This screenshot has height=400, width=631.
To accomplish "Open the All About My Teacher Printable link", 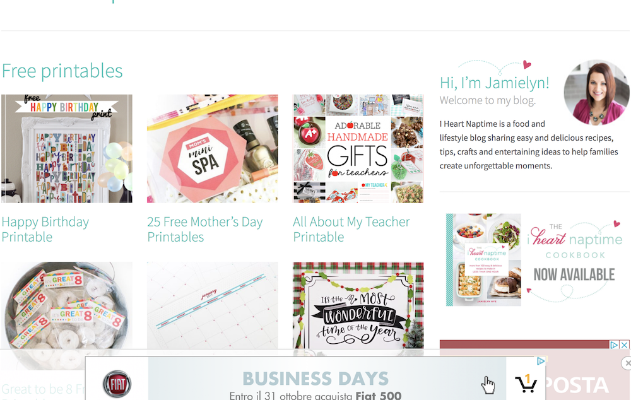I will (x=351, y=230).
